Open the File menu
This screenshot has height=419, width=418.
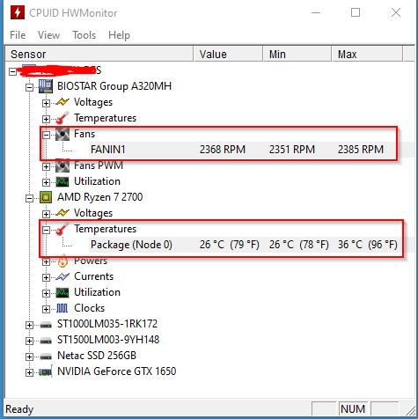(x=18, y=35)
